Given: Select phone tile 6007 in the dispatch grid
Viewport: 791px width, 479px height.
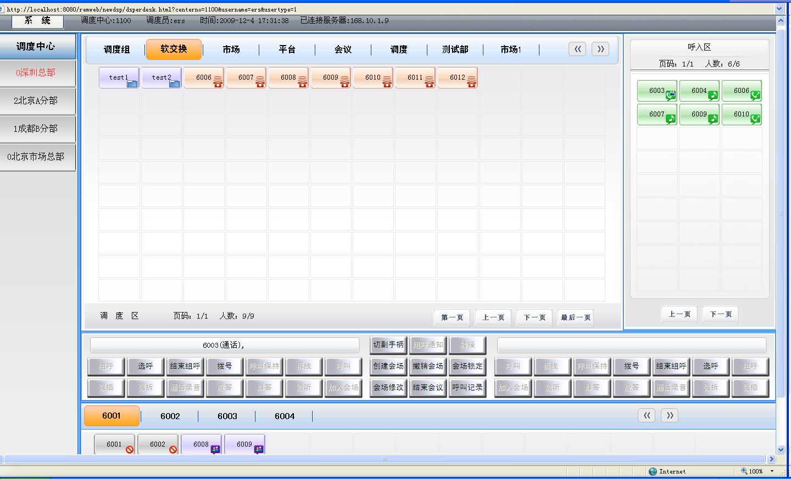Looking at the screenshot, I should (x=246, y=77).
